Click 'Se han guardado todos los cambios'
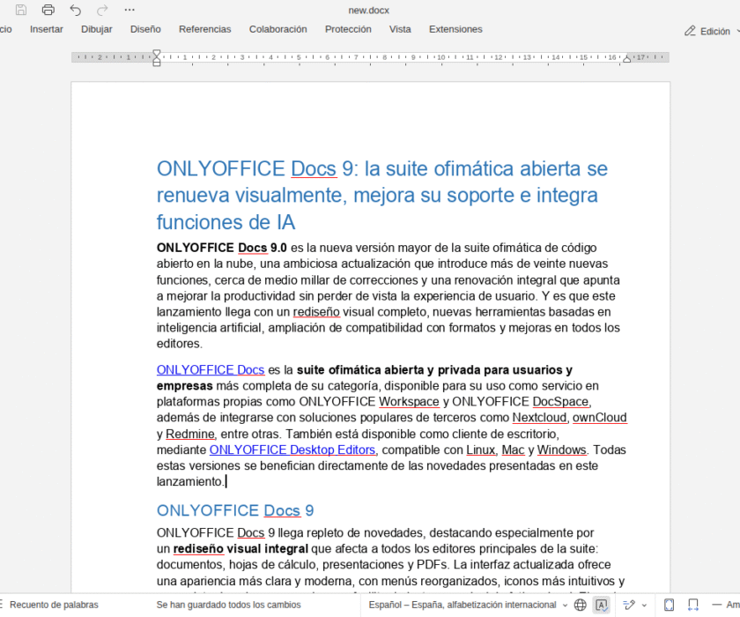Image resolution: width=740 pixels, height=617 pixels. pos(228,605)
